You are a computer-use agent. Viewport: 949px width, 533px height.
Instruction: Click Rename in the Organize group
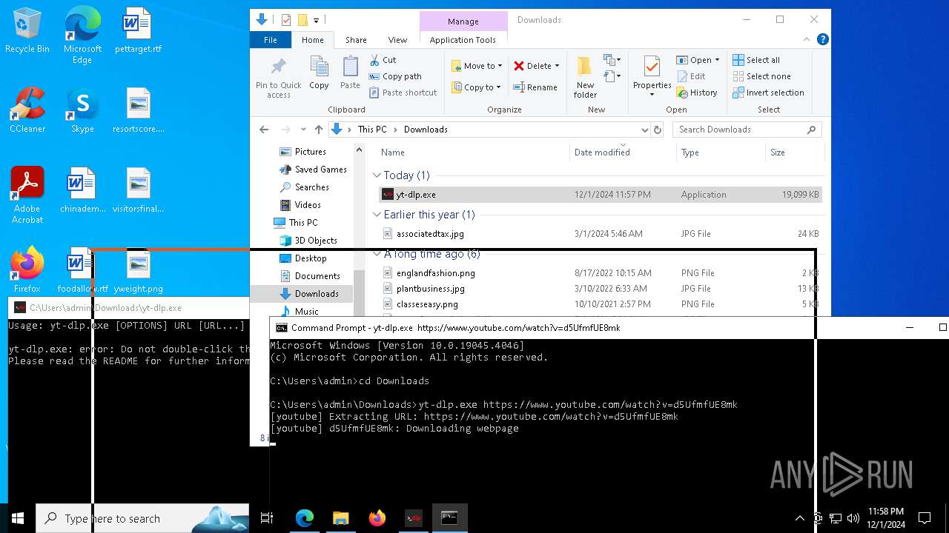point(535,87)
